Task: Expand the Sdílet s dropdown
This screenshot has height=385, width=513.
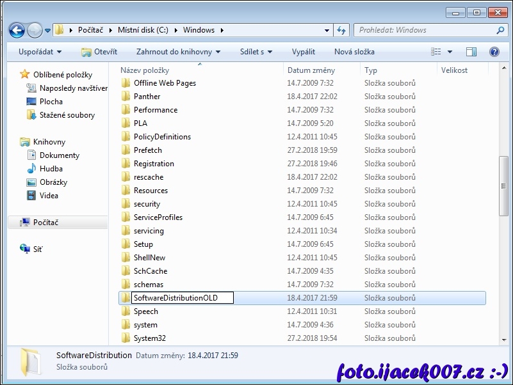Action: pyautogui.click(x=256, y=52)
